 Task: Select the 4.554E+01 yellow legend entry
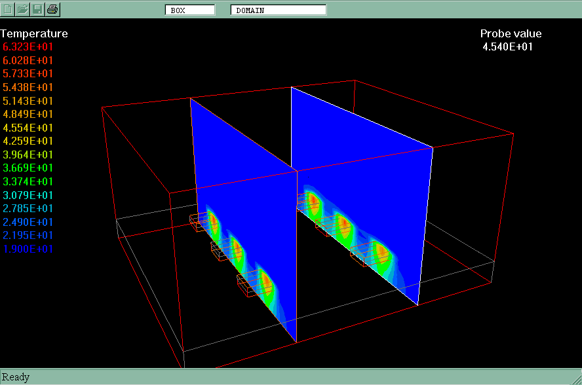click(28, 128)
